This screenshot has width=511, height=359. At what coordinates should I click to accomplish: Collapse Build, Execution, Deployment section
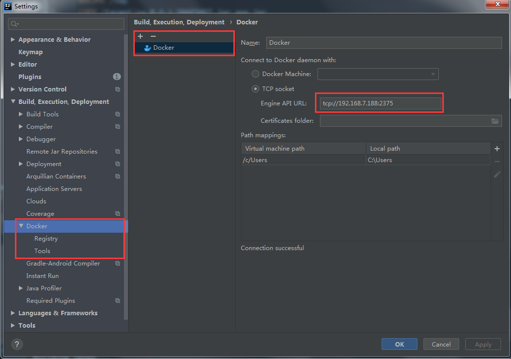pos(13,101)
